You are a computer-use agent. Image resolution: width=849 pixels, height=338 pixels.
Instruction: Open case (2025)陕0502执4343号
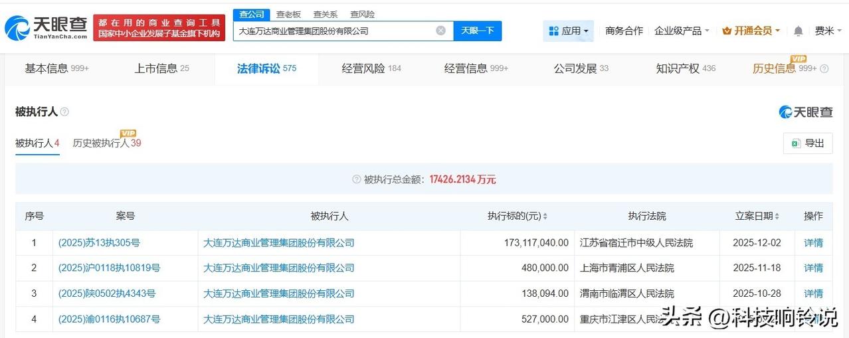click(x=107, y=294)
